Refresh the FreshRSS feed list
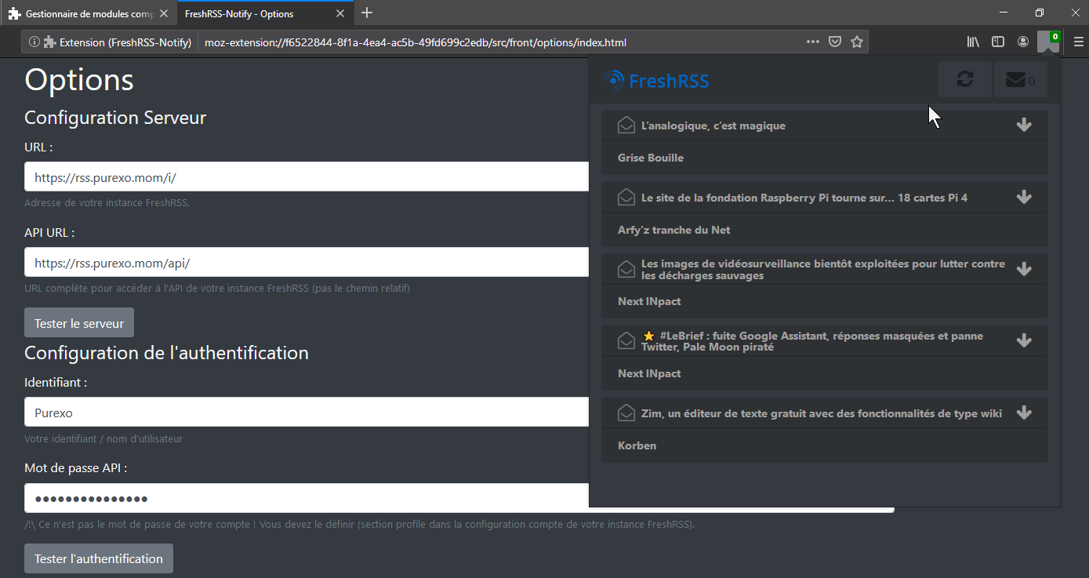This screenshot has width=1089, height=578. (x=965, y=79)
